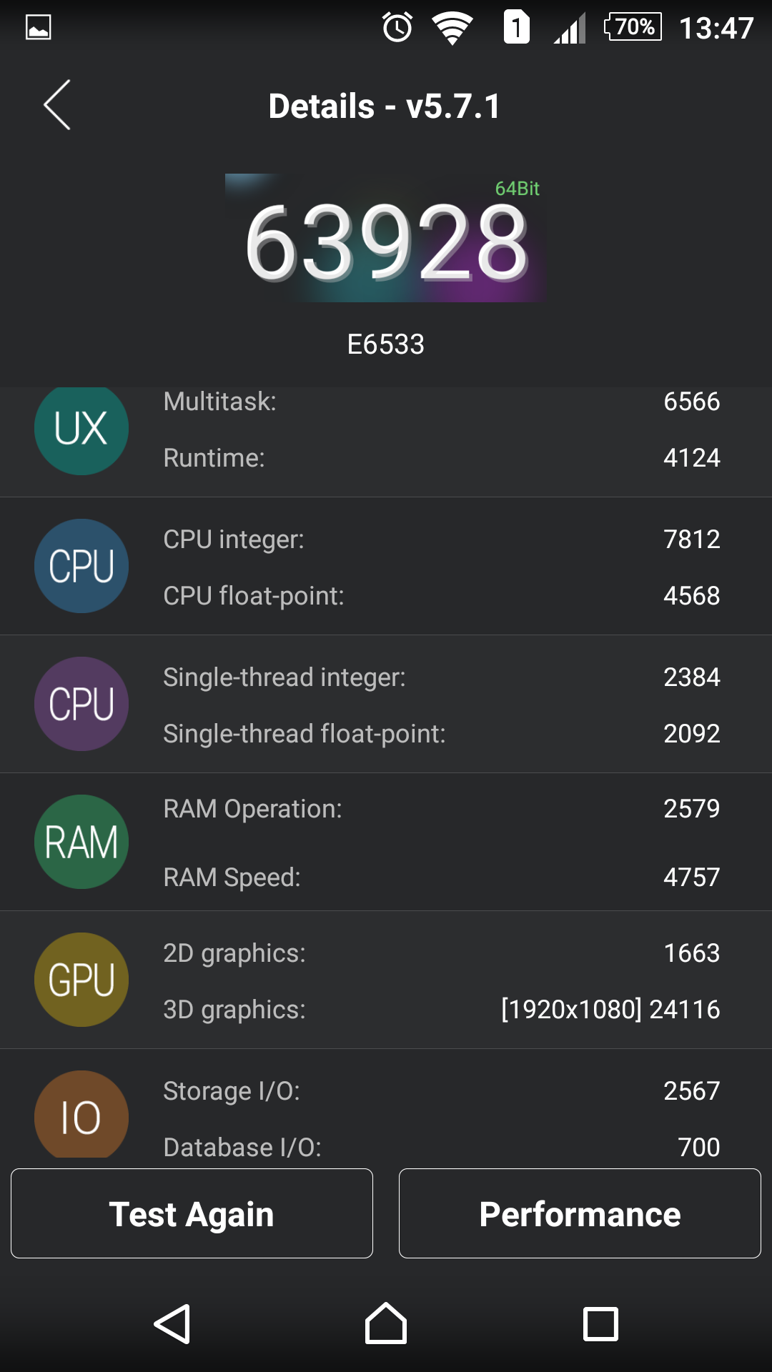
Task: Select the 3D graphics score row
Action: pos(441,1009)
